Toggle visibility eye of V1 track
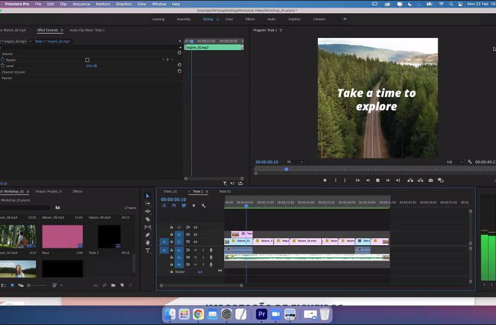This screenshot has width=496, height=325. (x=196, y=242)
